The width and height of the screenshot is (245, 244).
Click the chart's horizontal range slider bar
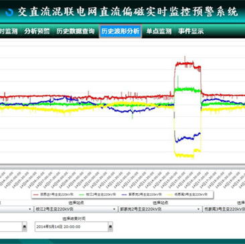[x=122, y=166]
